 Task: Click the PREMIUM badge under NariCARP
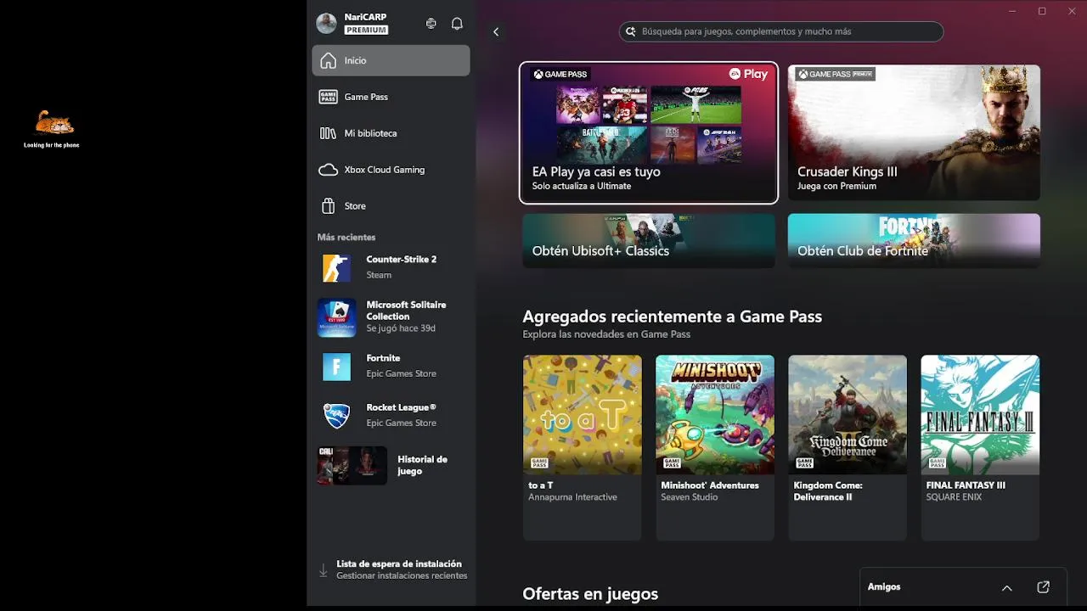[x=366, y=30]
